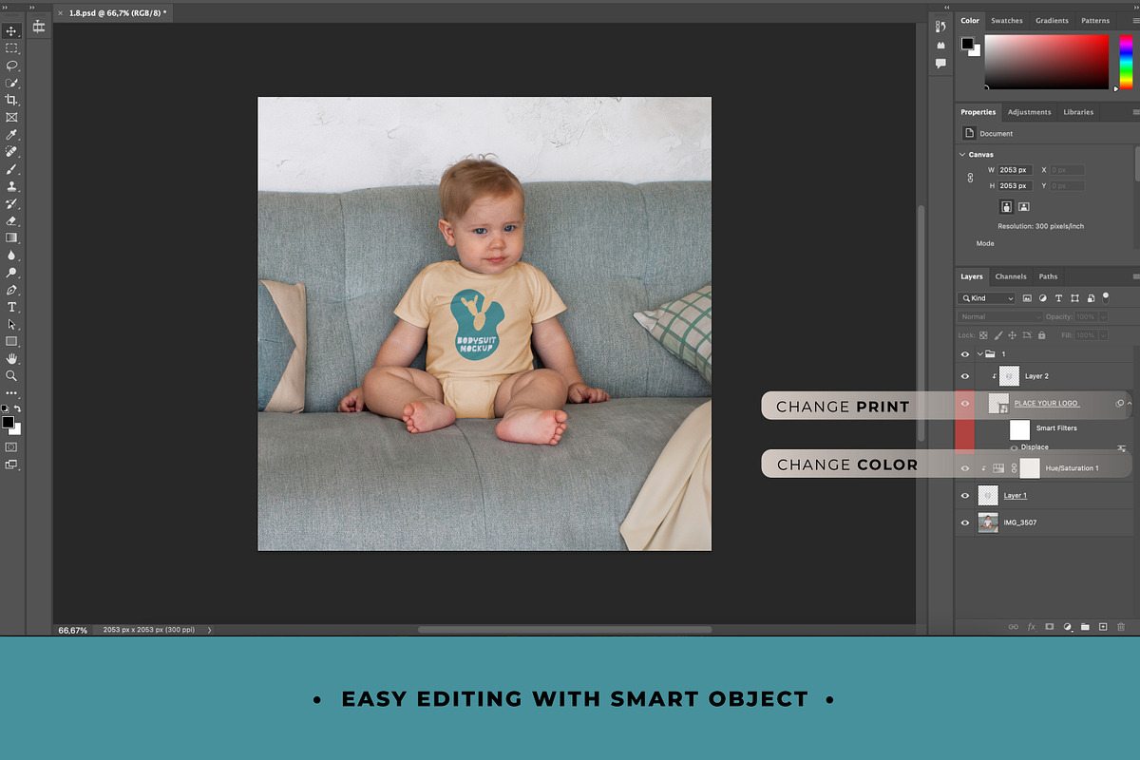Viewport: 1140px width, 760px height.
Task: Hide Layer 2 visibility eye
Action: click(x=965, y=376)
